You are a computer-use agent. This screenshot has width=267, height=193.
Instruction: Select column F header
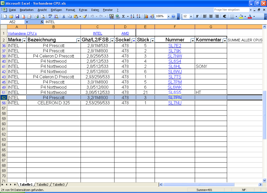(x=175, y=27)
